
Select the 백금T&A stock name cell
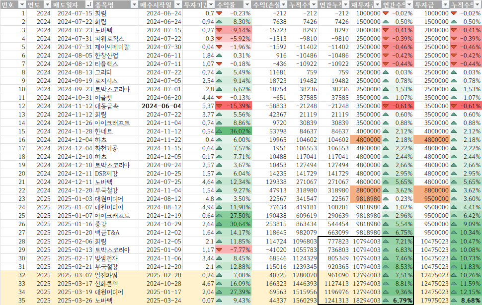point(116,233)
